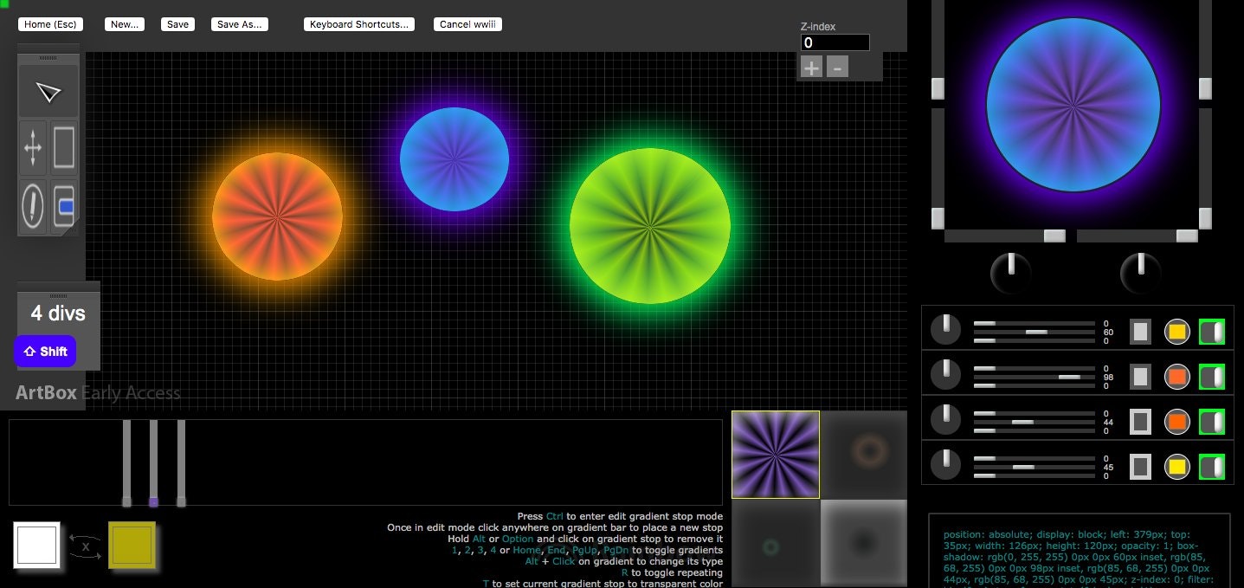The width and height of the screenshot is (1244, 588).
Task: Click the blur slider showing value 60
Action: tap(1035, 332)
